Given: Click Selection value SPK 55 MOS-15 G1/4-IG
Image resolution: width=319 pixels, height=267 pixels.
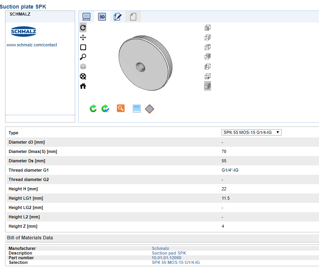Looking at the screenshot, I should 176,262.
